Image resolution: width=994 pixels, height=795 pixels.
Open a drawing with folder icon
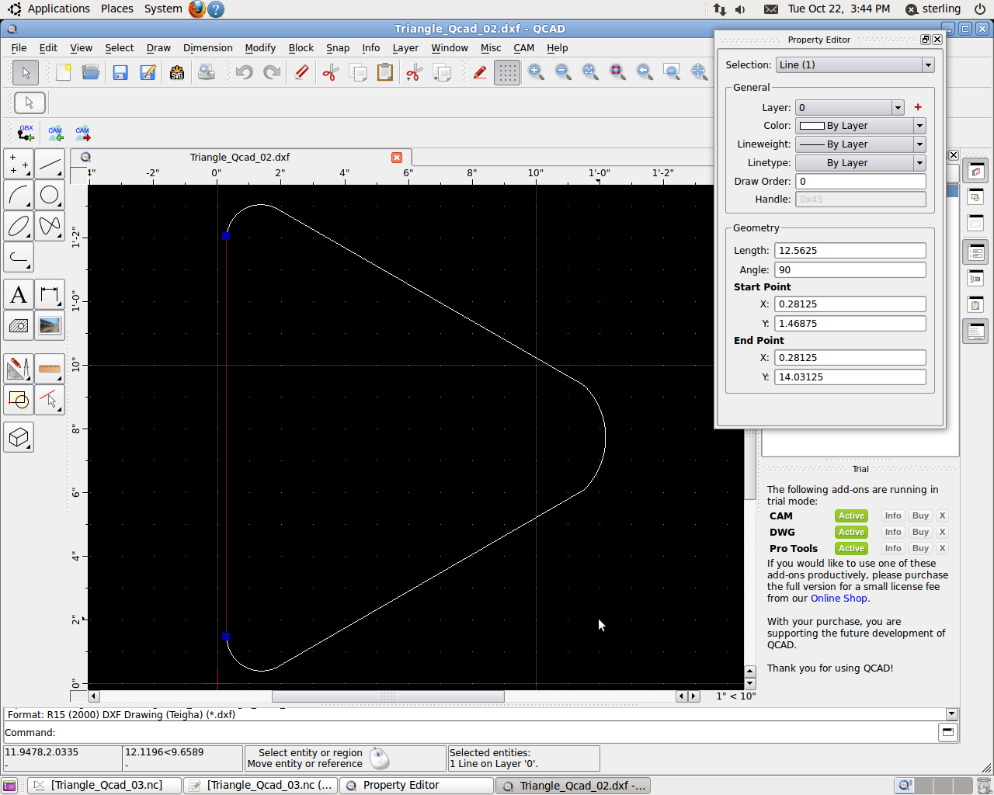tap(91, 72)
